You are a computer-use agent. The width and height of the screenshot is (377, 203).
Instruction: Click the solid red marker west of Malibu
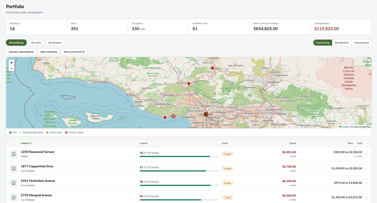[x=165, y=117]
